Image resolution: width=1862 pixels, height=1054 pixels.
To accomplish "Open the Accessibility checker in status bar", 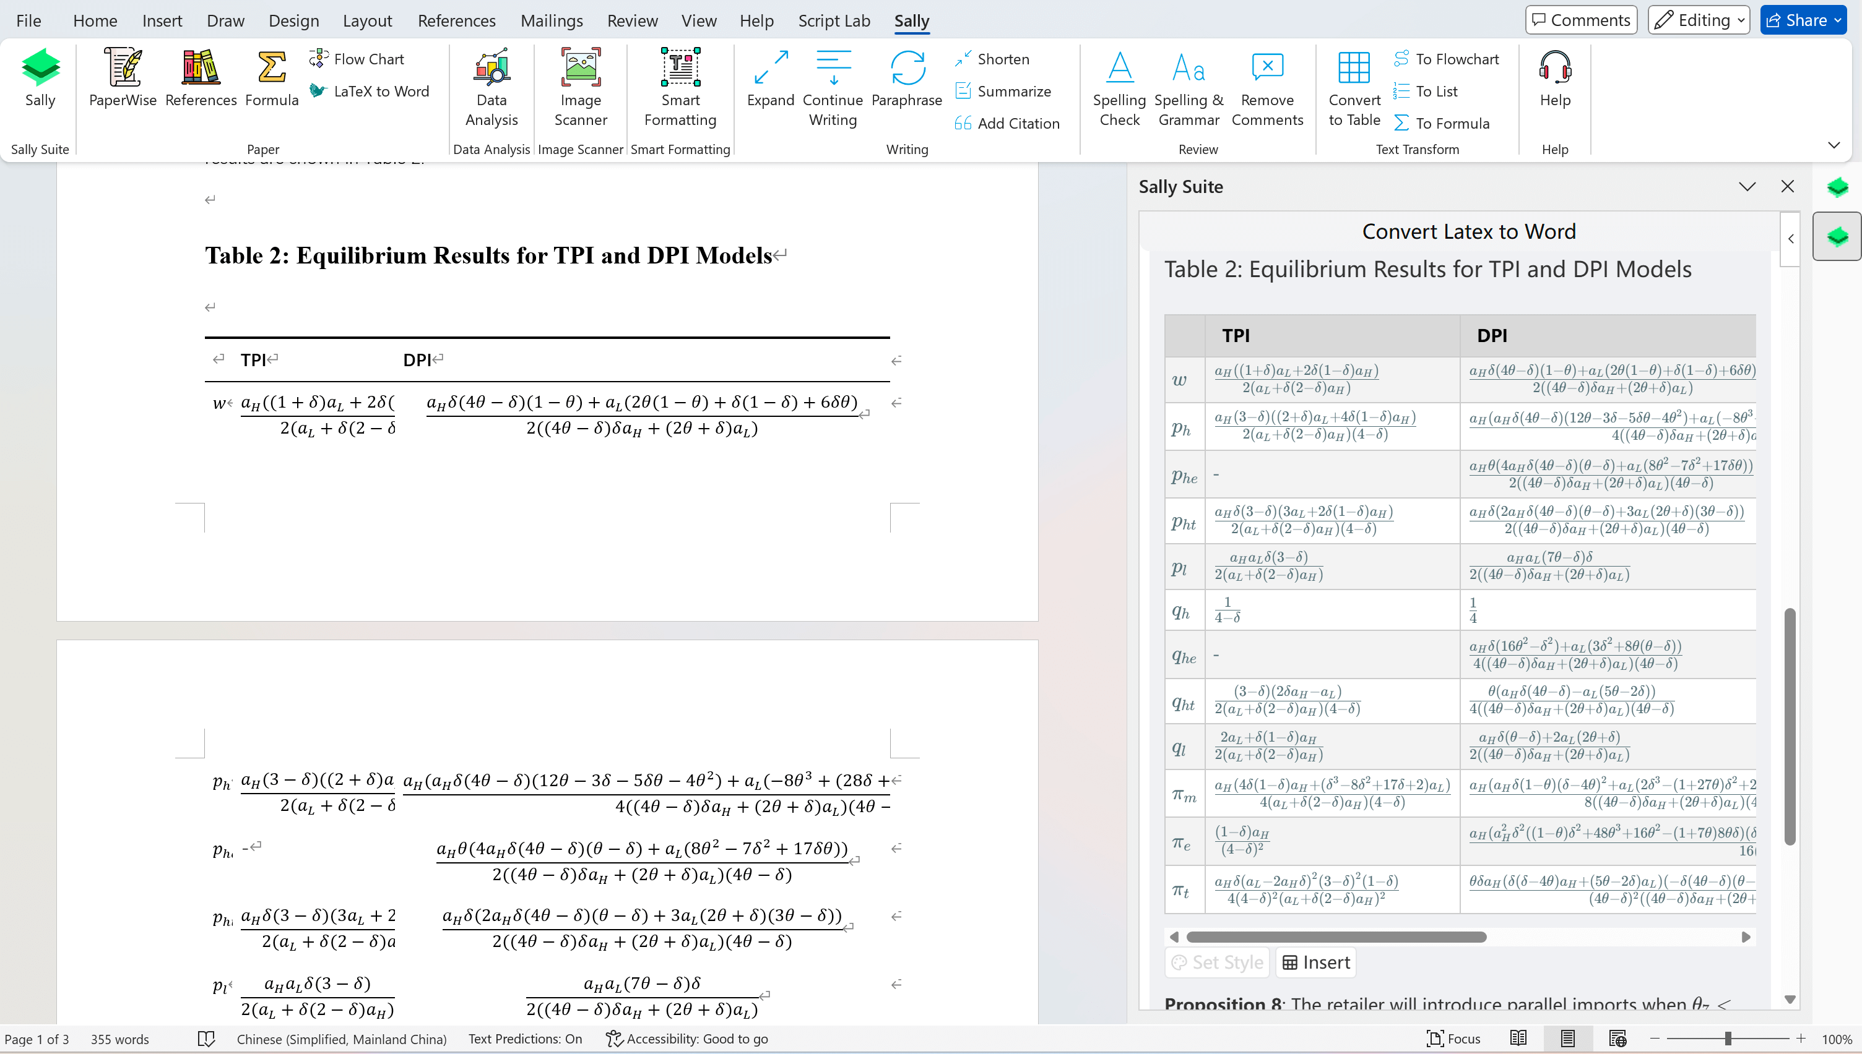I will 686,1039.
